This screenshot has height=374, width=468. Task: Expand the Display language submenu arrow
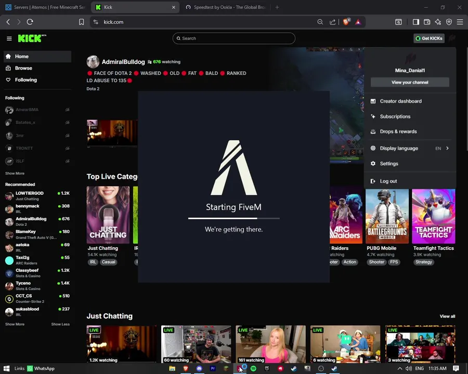(447, 148)
